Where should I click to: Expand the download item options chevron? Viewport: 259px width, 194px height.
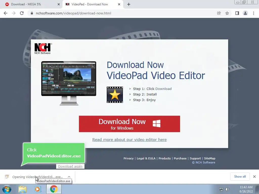pos(69,177)
